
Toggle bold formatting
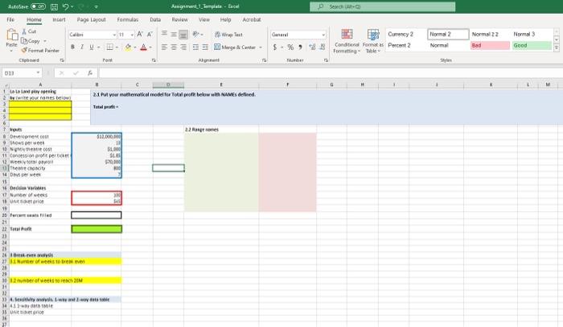point(73,48)
